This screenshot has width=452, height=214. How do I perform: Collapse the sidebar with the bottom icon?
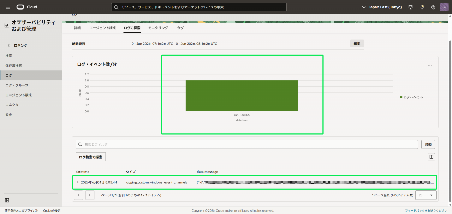click(x=7, y=200)
